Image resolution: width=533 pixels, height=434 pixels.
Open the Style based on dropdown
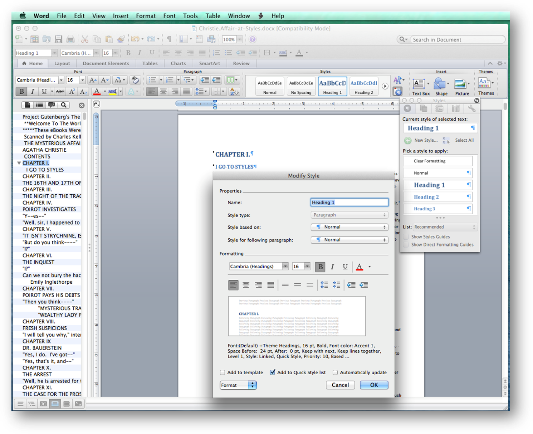[349, 227]
